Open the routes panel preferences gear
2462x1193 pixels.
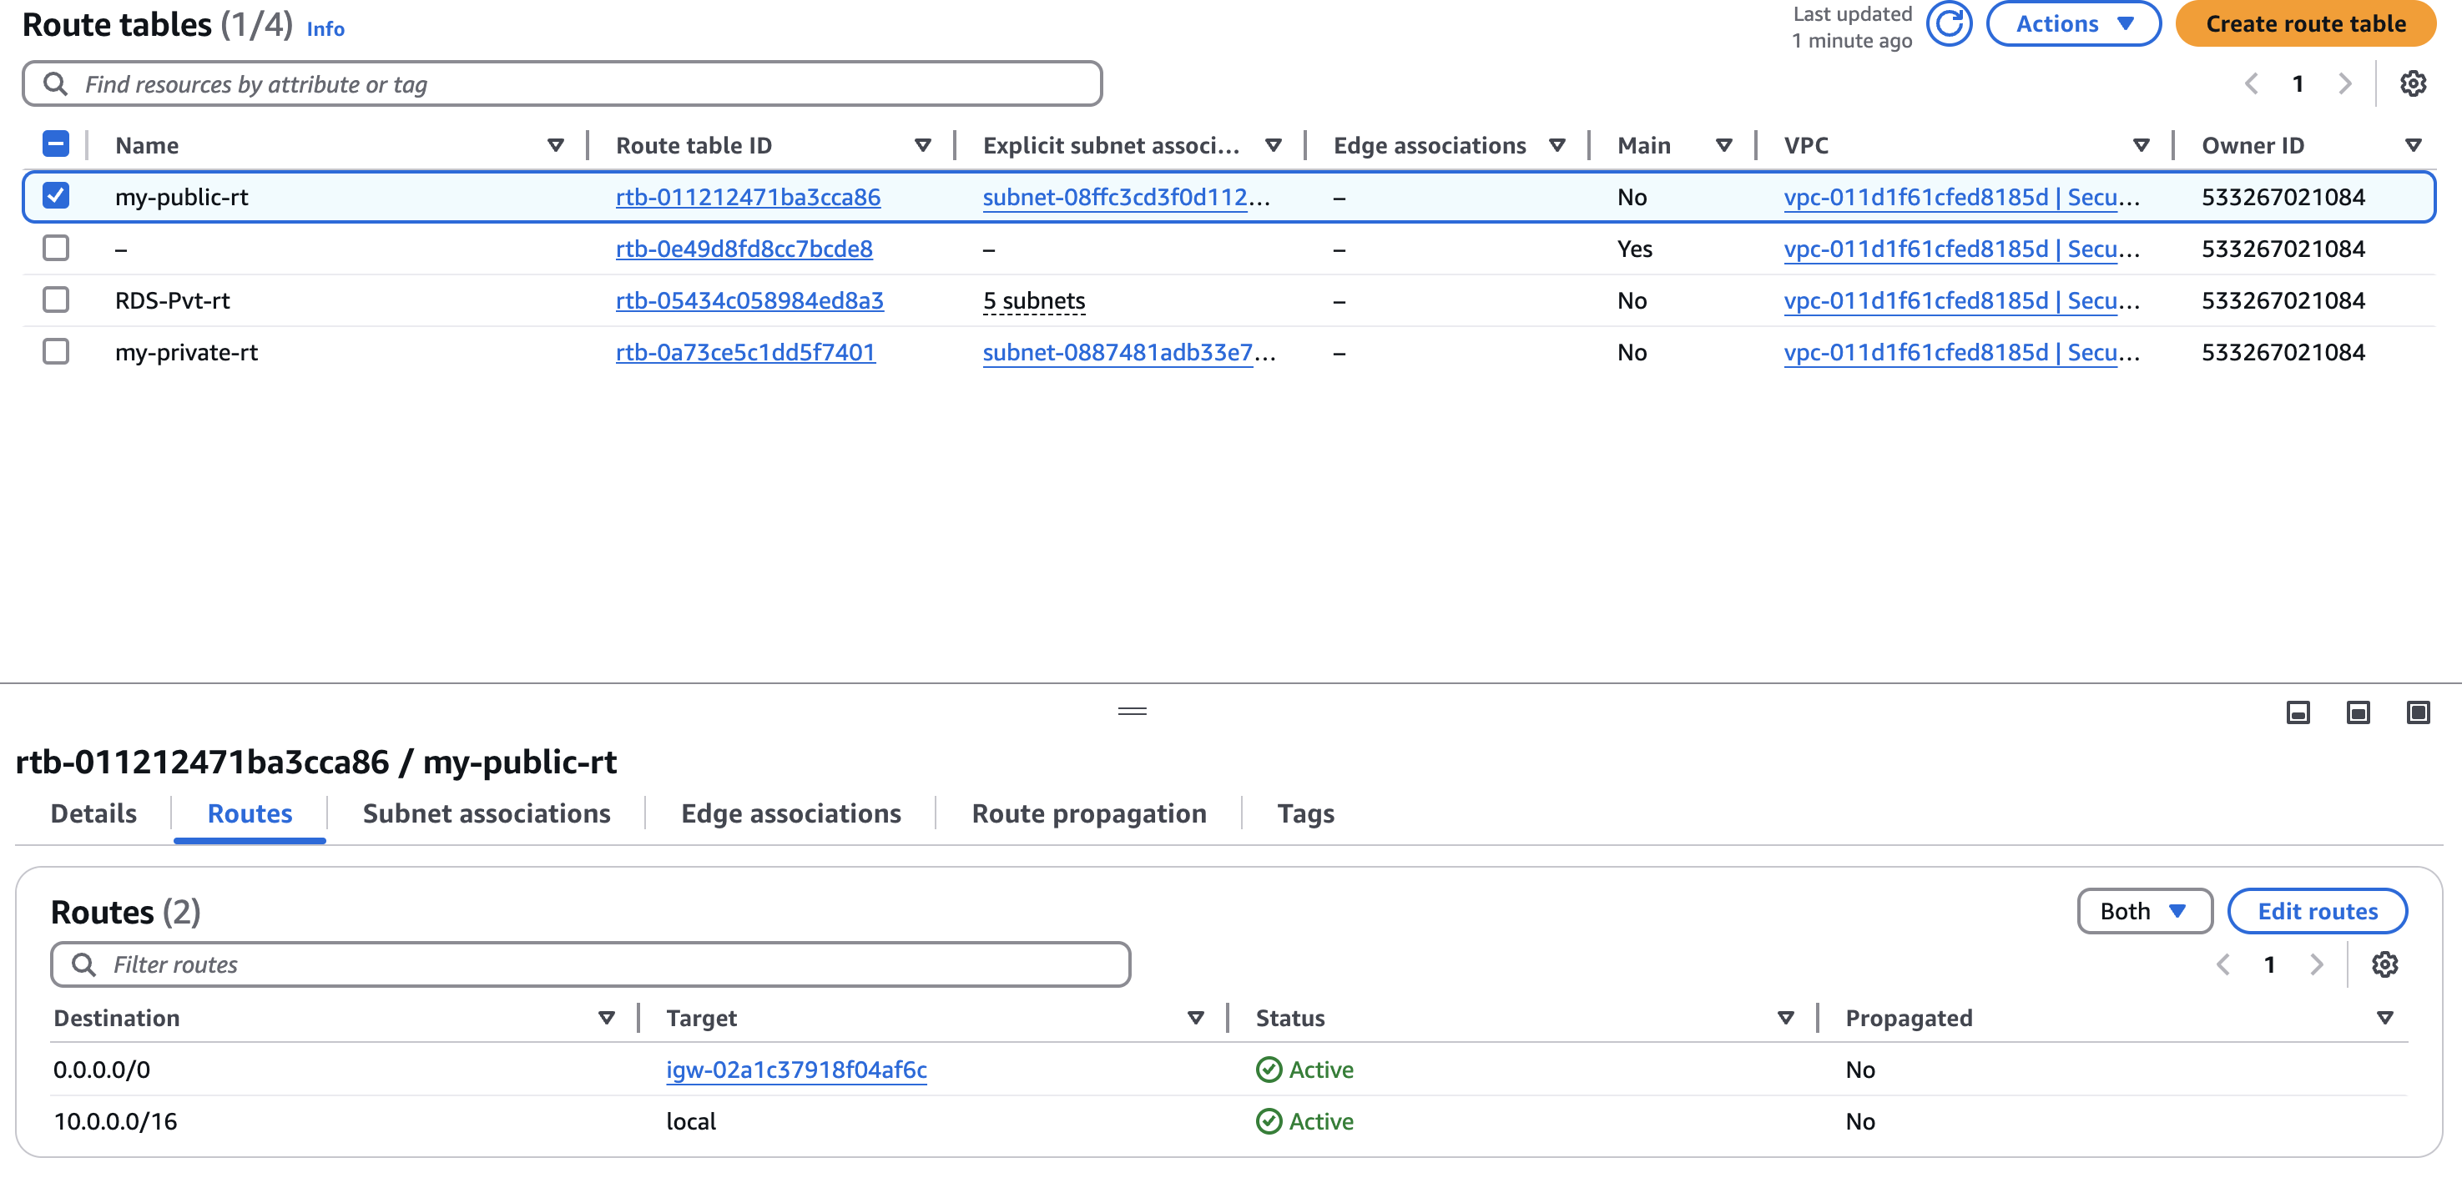coord(2384,964)
